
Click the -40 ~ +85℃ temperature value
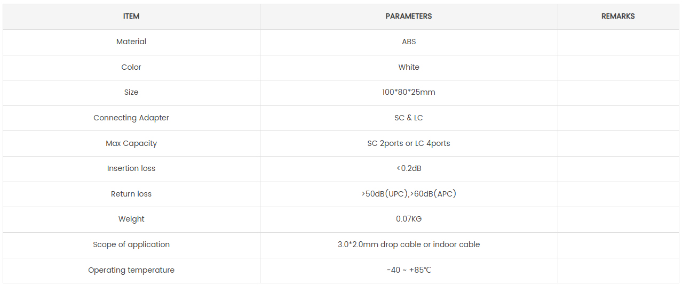click(409, 270)
